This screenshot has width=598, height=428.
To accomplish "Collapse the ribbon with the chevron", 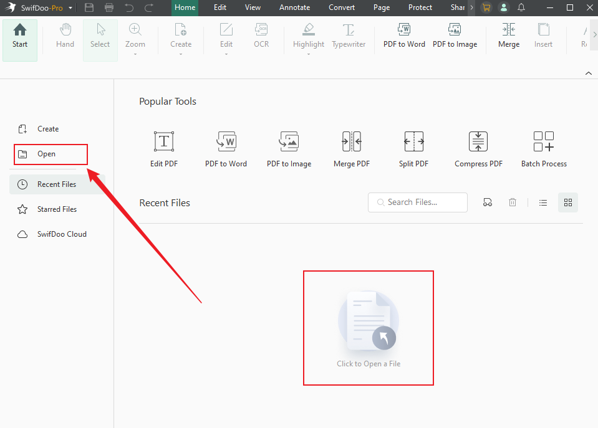I will (x=588, y=74).
